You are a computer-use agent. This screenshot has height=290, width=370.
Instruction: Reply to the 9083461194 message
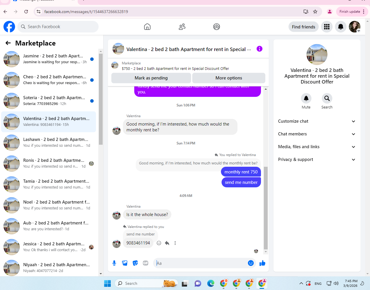pyautogui.click(x=167, y=243)
